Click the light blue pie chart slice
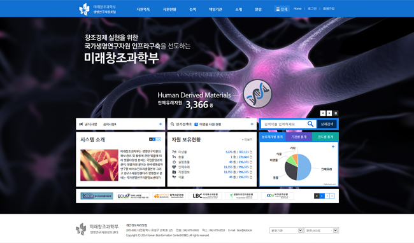Viewport: 414px width, 243px height. pos(305,167)
